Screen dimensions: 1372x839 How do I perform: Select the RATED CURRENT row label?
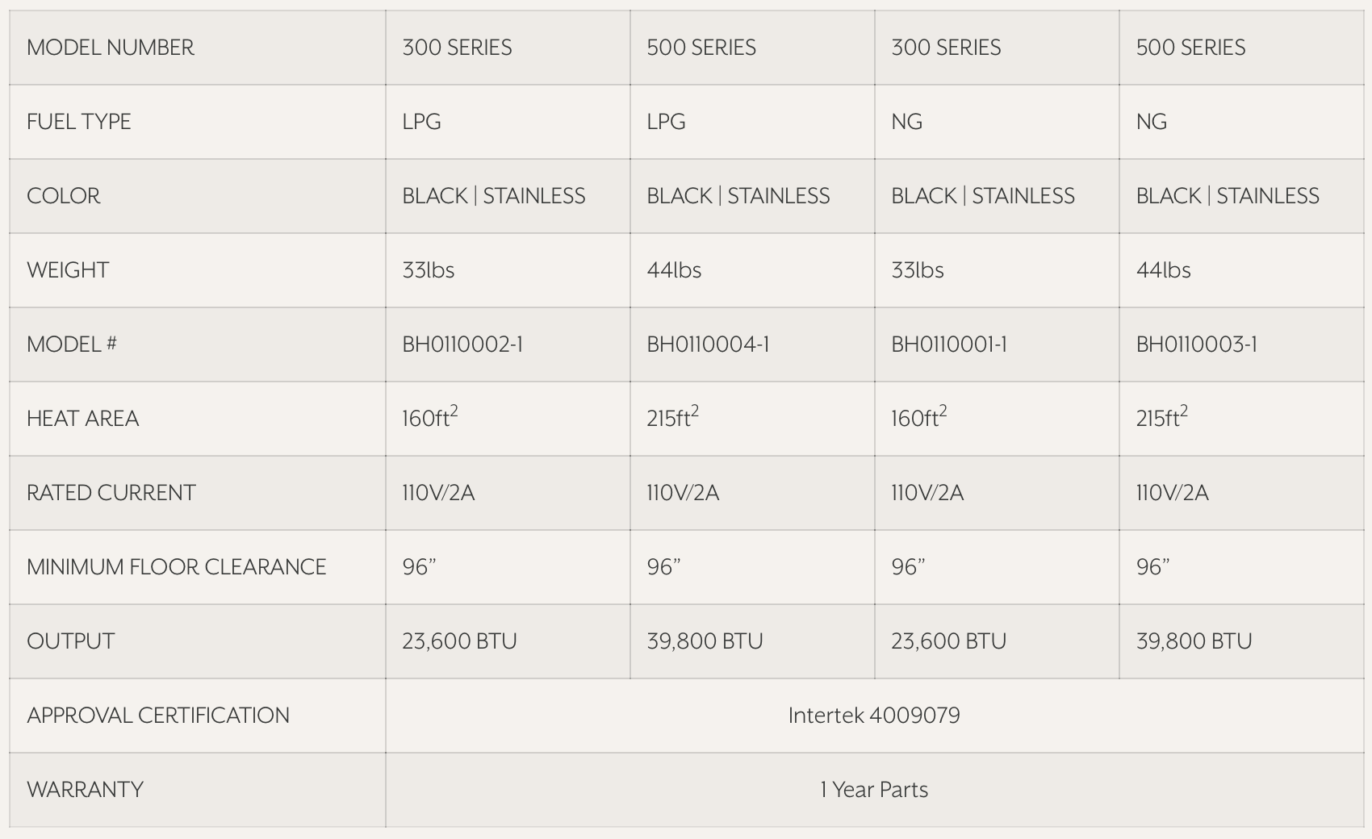tap(111, 493)
